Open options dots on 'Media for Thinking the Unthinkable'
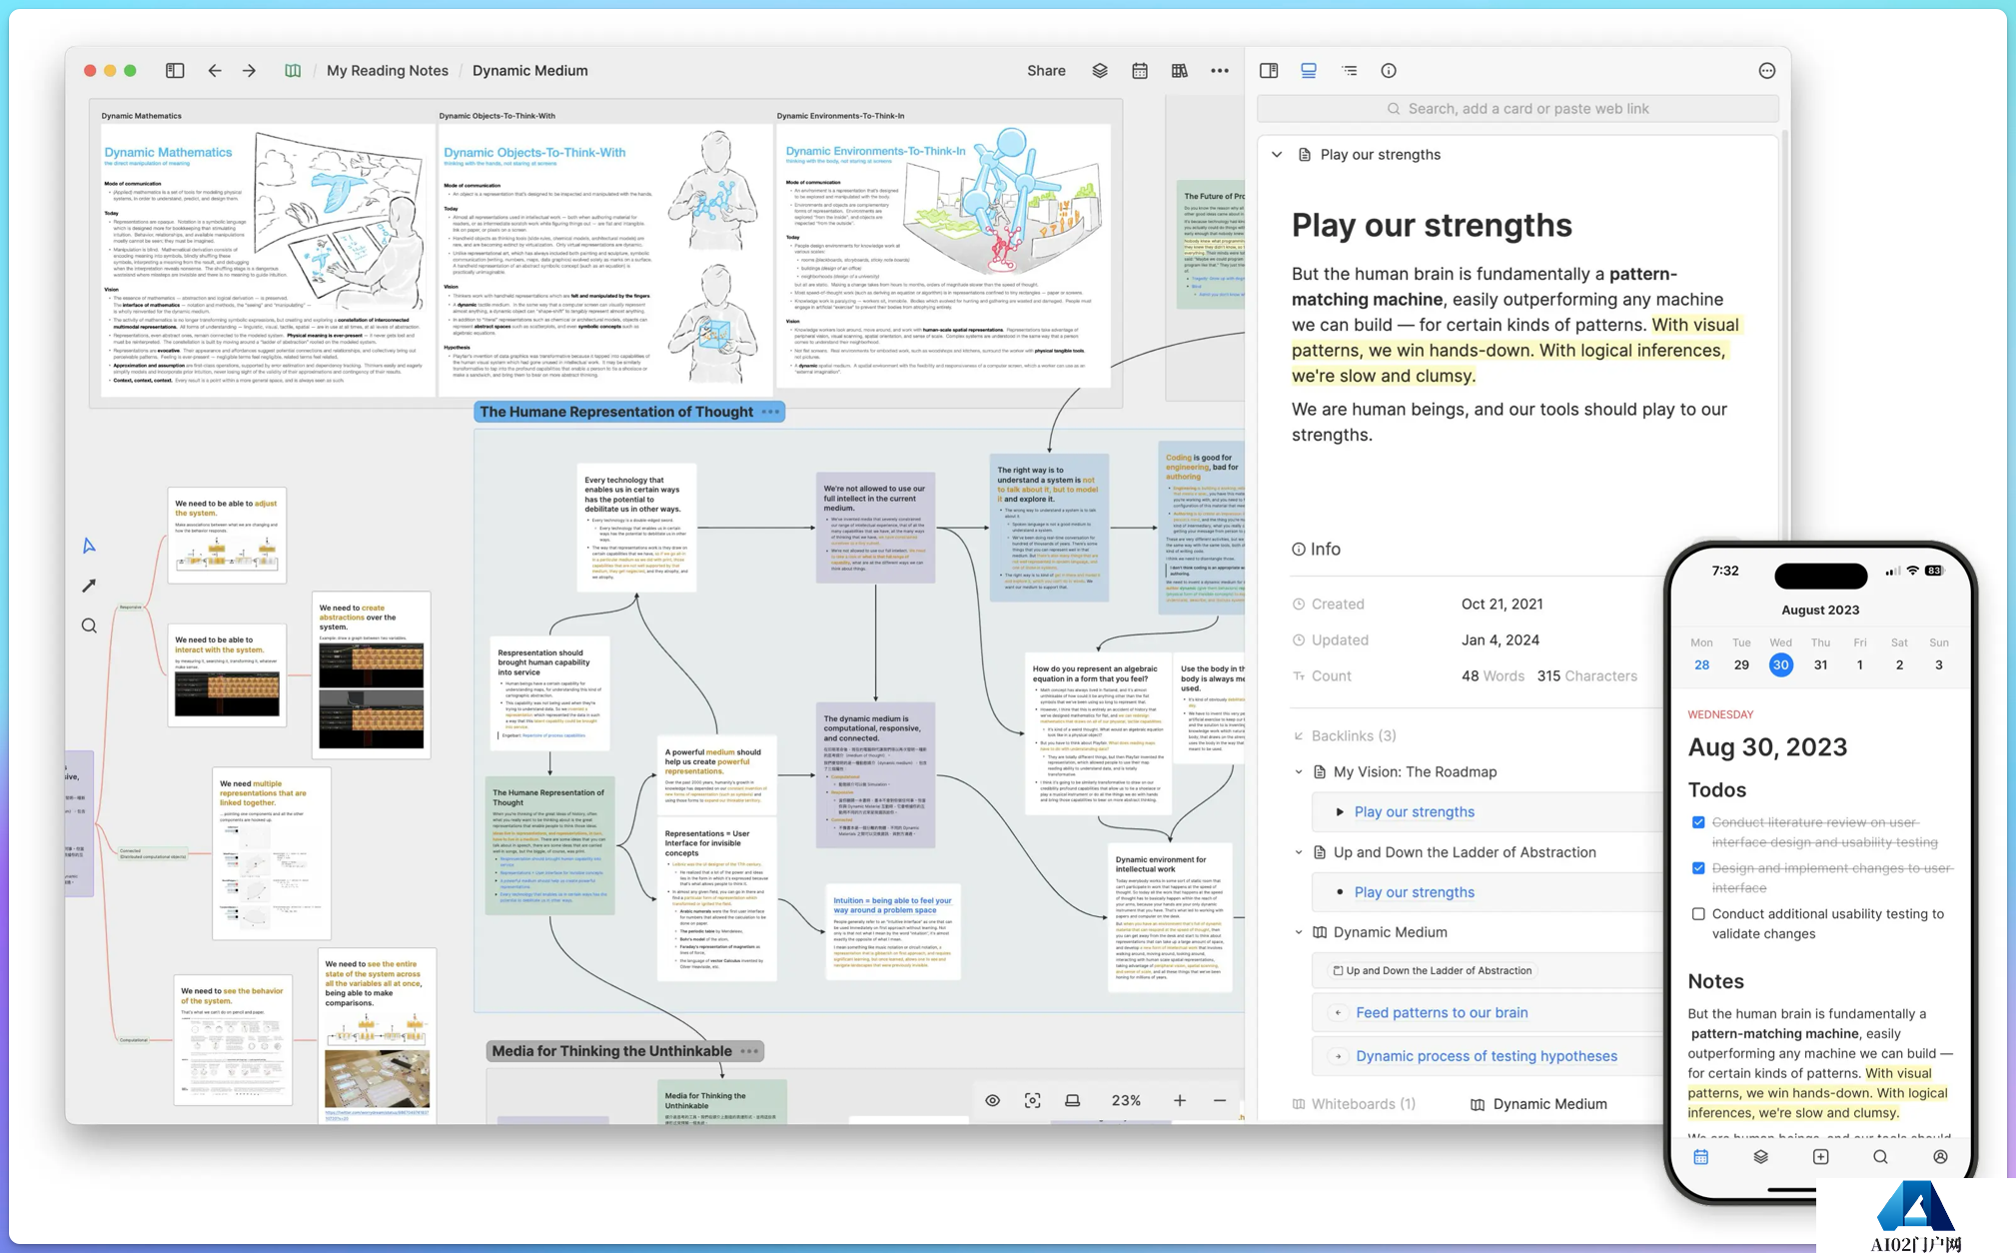The height and width of the screenshot is (1253, 2016). (x=750, y=1051)
